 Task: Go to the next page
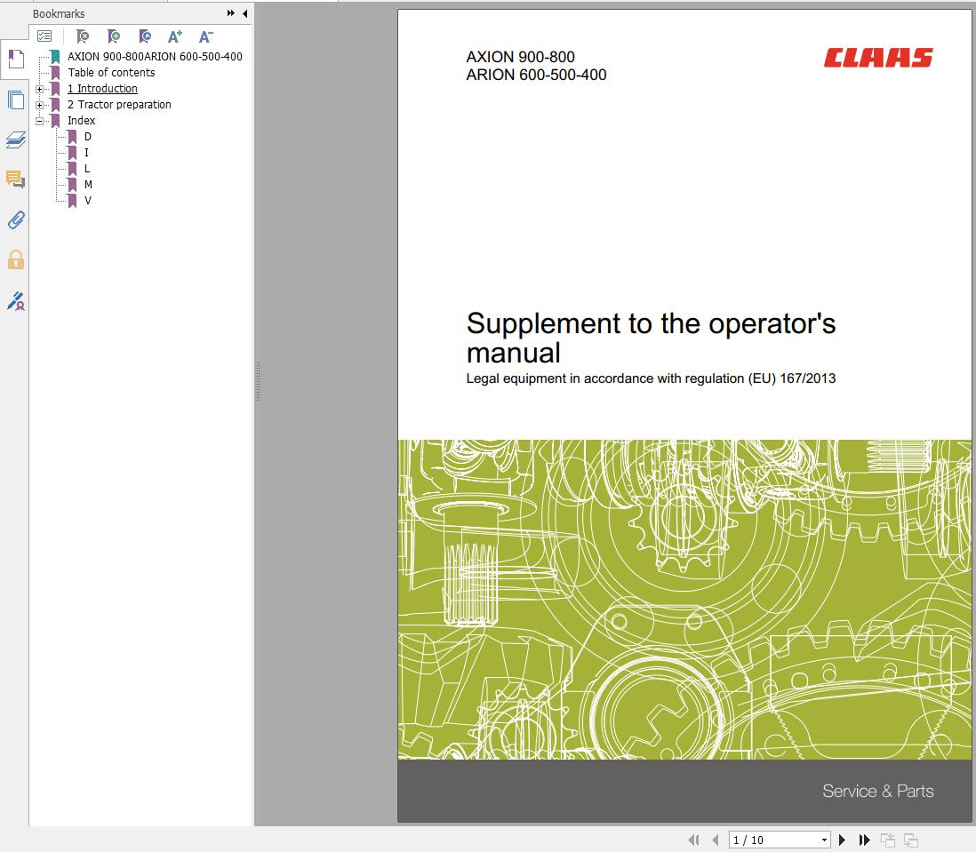pyautogui.click(x=843, y=840)
